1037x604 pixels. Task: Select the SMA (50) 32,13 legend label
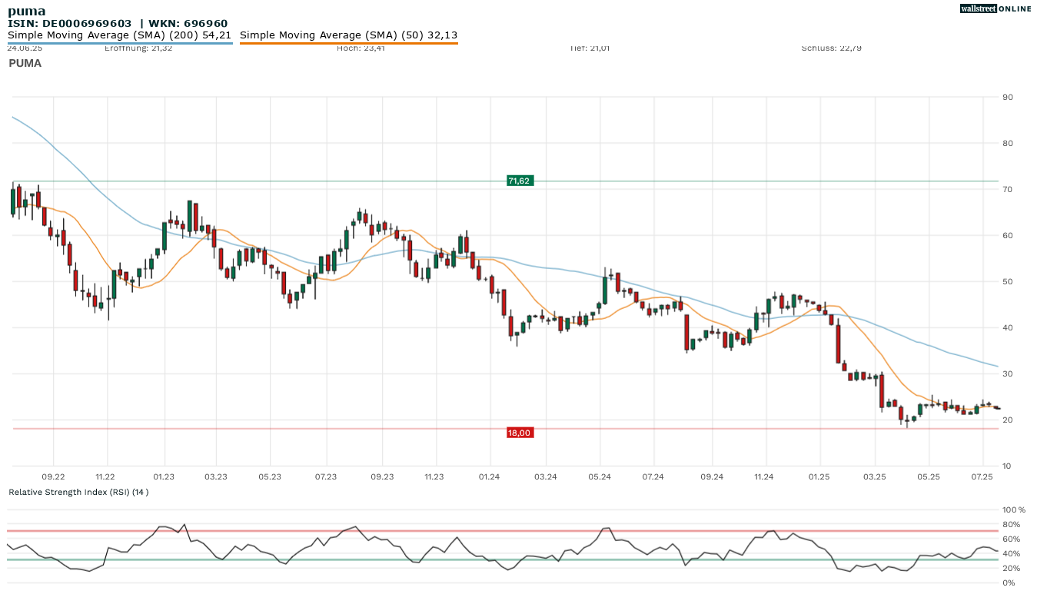pyautogui.click(x=349, y=35)
